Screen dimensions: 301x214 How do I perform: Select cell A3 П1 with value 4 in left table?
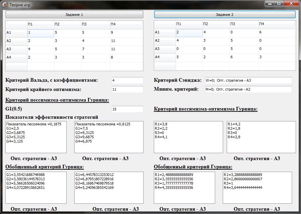[41, 50]
